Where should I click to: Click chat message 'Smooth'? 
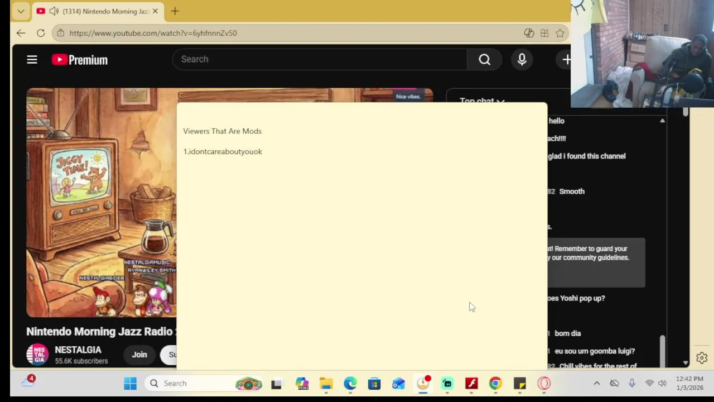pos(572,192)
